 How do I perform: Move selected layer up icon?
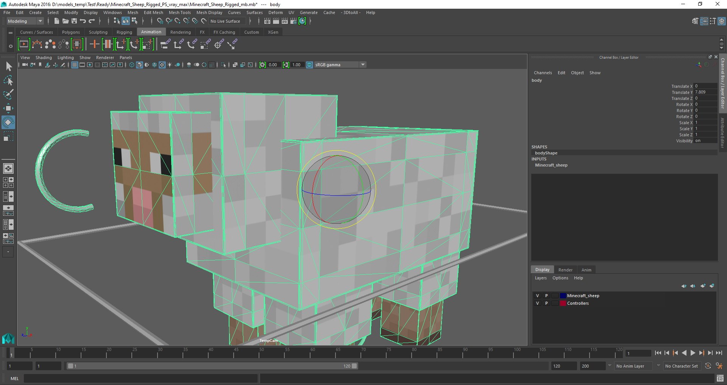coord(684,286)
